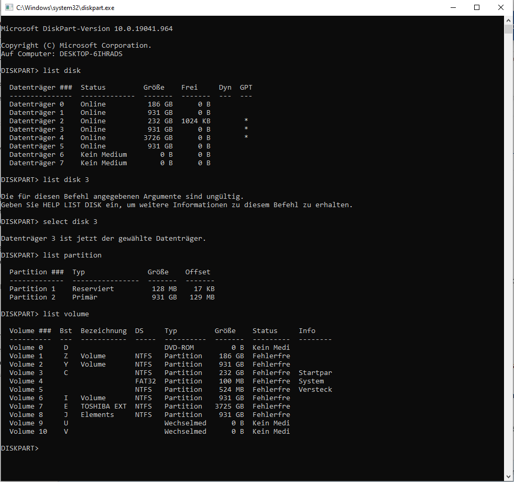Click the 'Datenträger 7' Kein Medium row

point(110,163)
